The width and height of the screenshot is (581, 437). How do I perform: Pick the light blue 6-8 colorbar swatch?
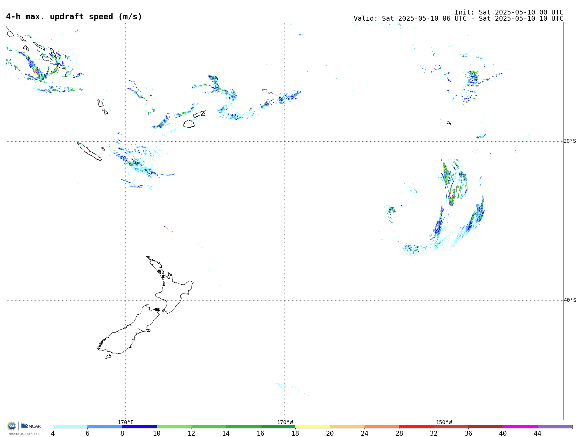coord(105,427)
